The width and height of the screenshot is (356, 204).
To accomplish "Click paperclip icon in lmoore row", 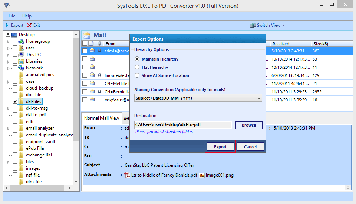I will (x=99, y=75).
